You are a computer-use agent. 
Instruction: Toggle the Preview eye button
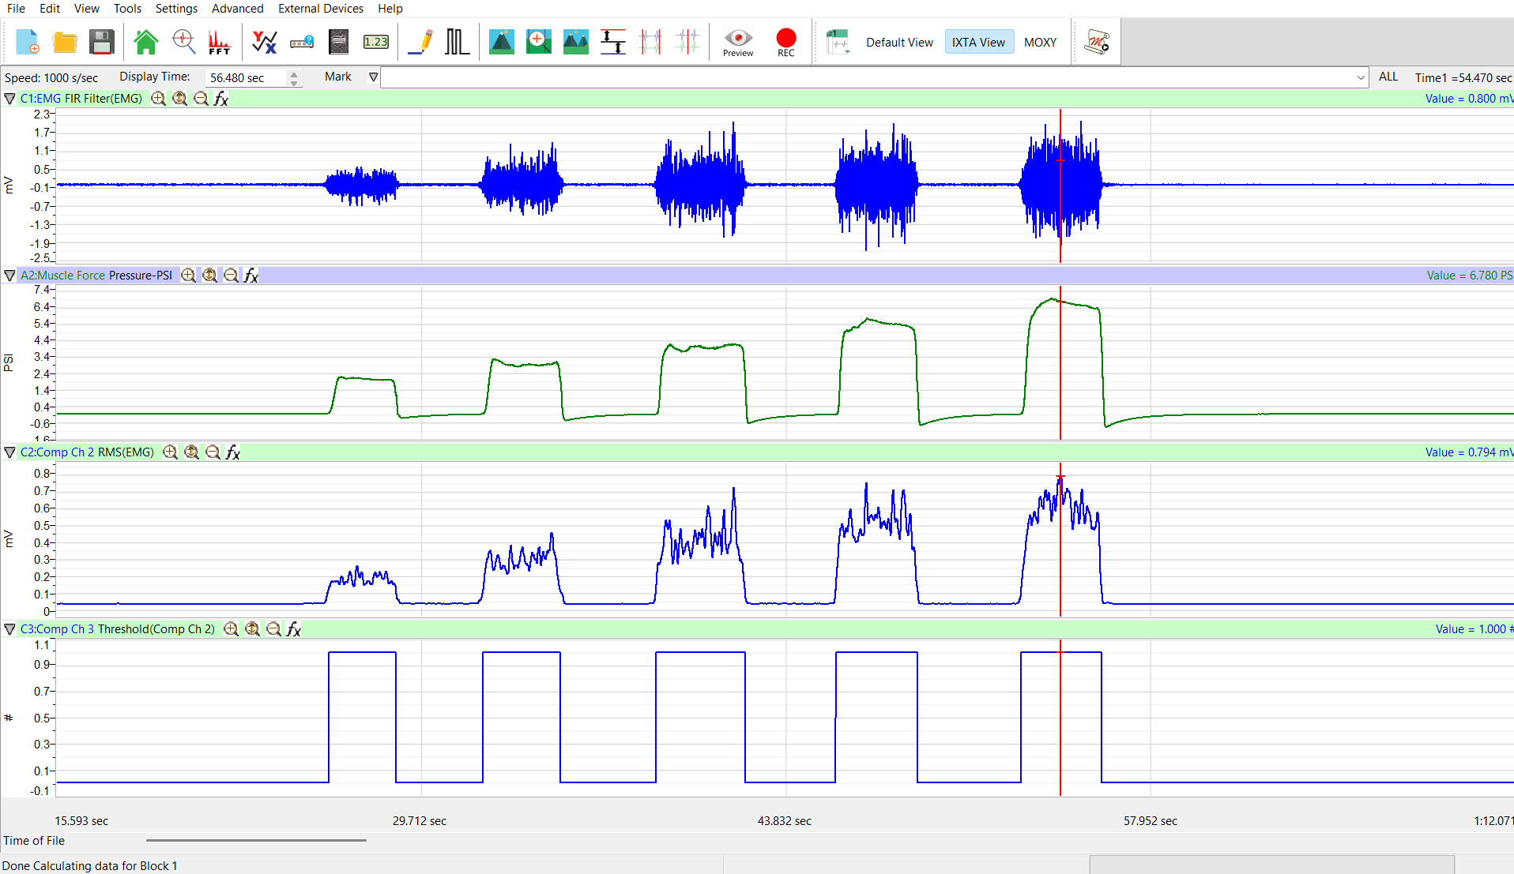tap(737, 42)
